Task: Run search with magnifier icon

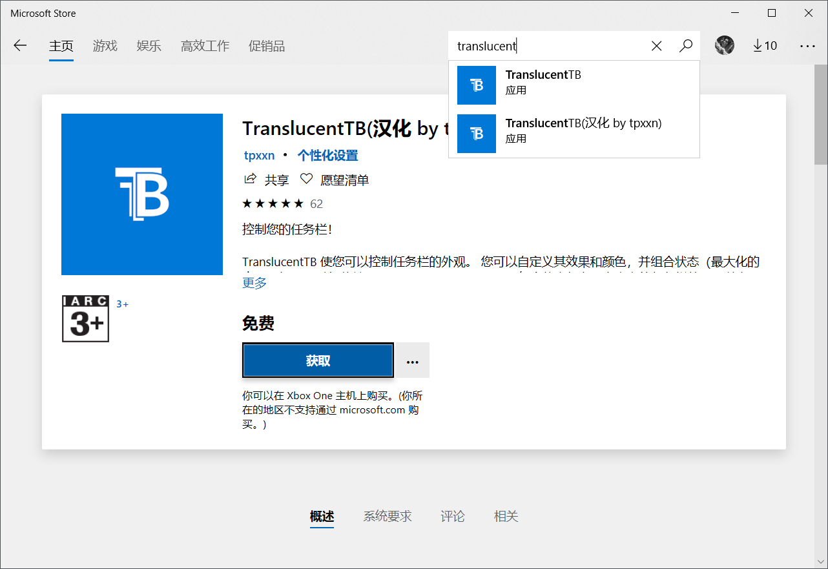Action: coord(686,46)
